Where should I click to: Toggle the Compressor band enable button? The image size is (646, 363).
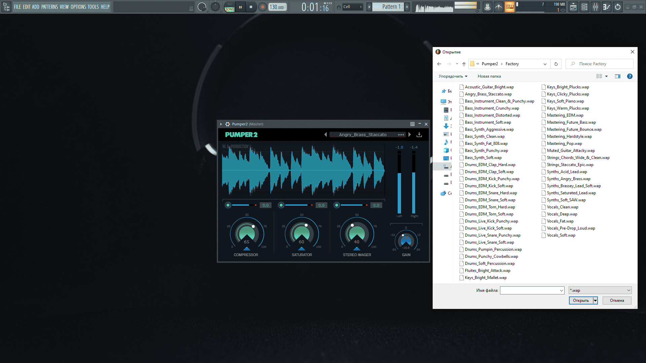[x=228, y=205]
